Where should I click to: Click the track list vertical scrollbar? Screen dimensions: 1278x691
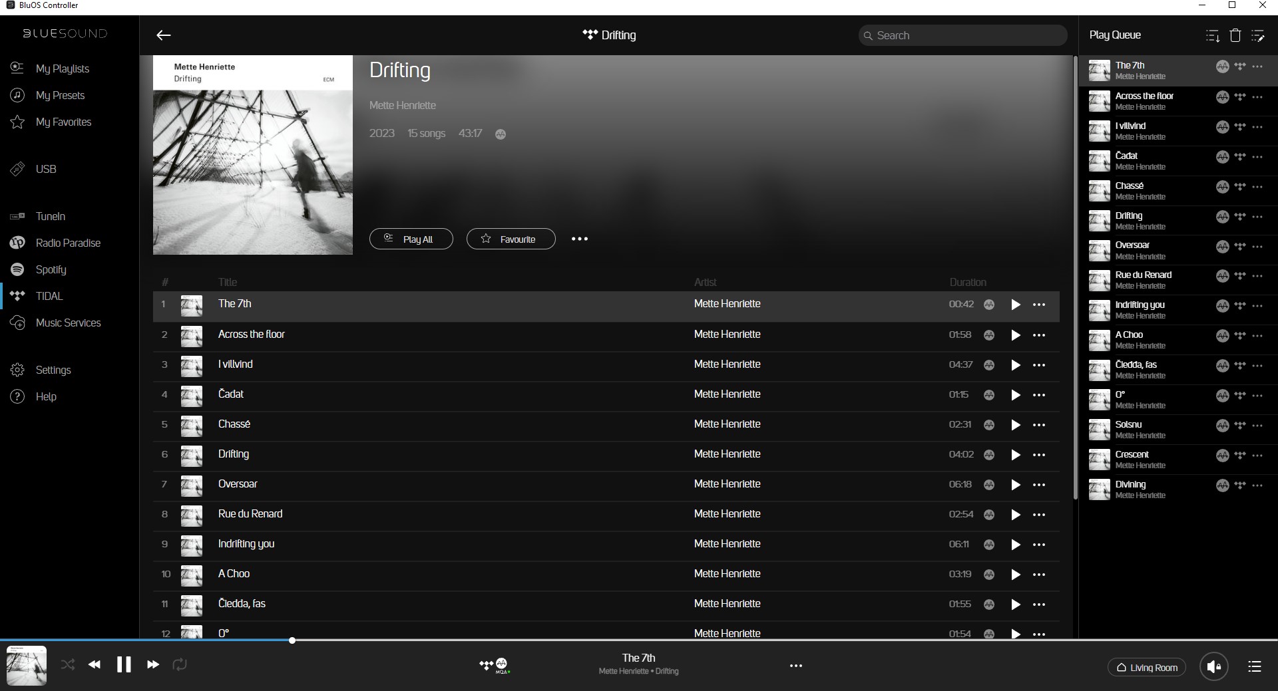[1074, 277]
